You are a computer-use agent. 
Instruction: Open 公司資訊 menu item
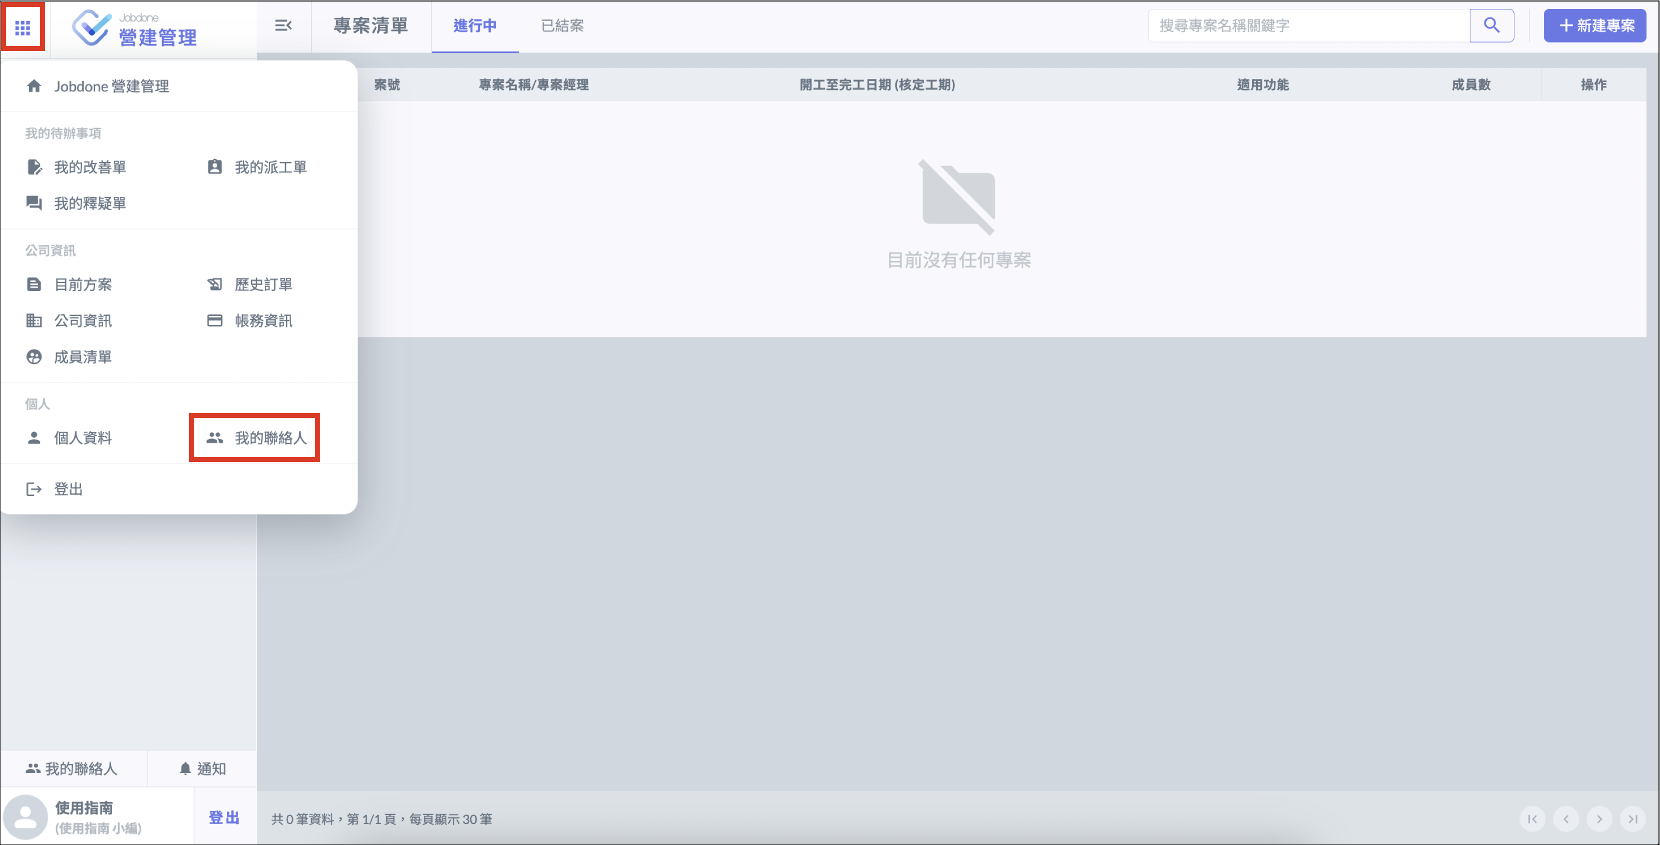point(83,320)
